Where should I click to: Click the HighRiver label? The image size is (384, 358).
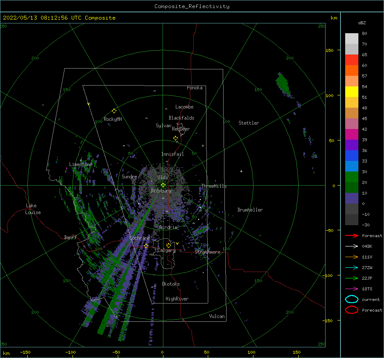click(x=177, y=299)
